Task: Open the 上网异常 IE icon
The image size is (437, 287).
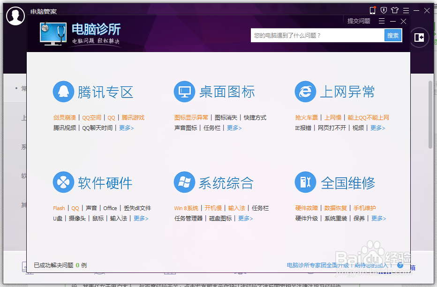Action: point(305,91)
